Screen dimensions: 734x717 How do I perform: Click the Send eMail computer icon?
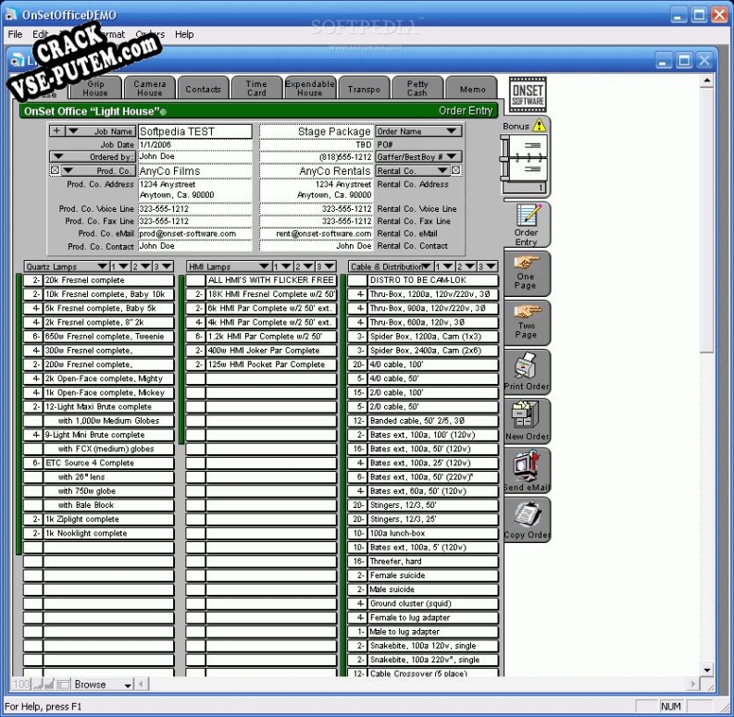[527, 465]
